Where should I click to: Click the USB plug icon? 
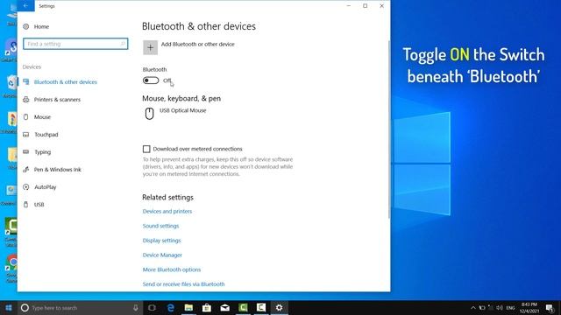(x=25, y=204)
